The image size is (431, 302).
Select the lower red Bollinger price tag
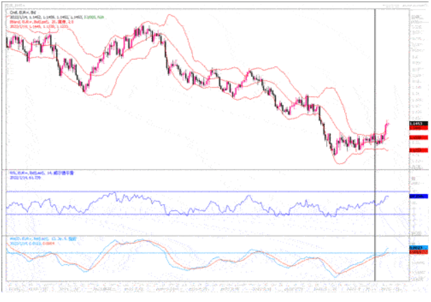pyautogui.click(x=418, y=149)
